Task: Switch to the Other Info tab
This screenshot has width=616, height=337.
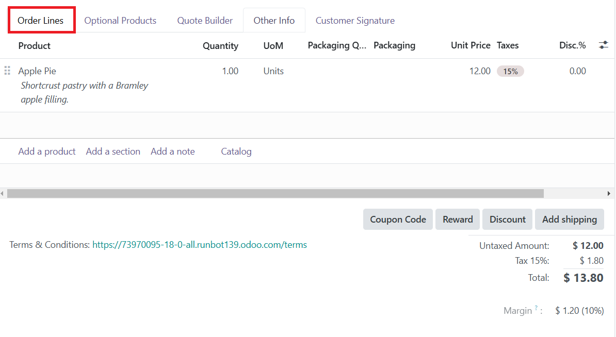Action: coord(274,21)
